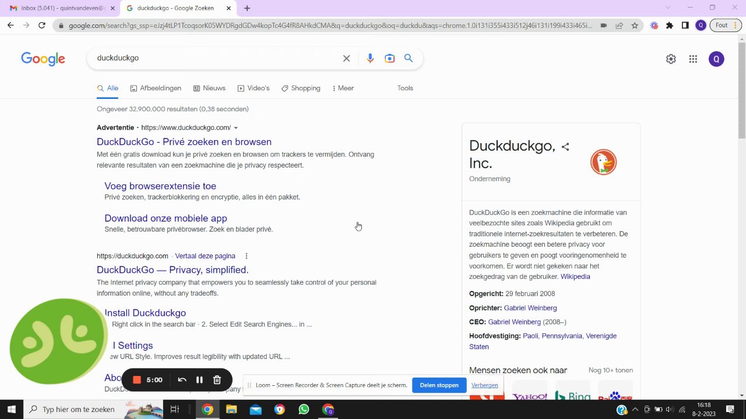This screenshot has width=746, height=419.
Task: Click the Delen stoppen button
Action: [439, 385]
